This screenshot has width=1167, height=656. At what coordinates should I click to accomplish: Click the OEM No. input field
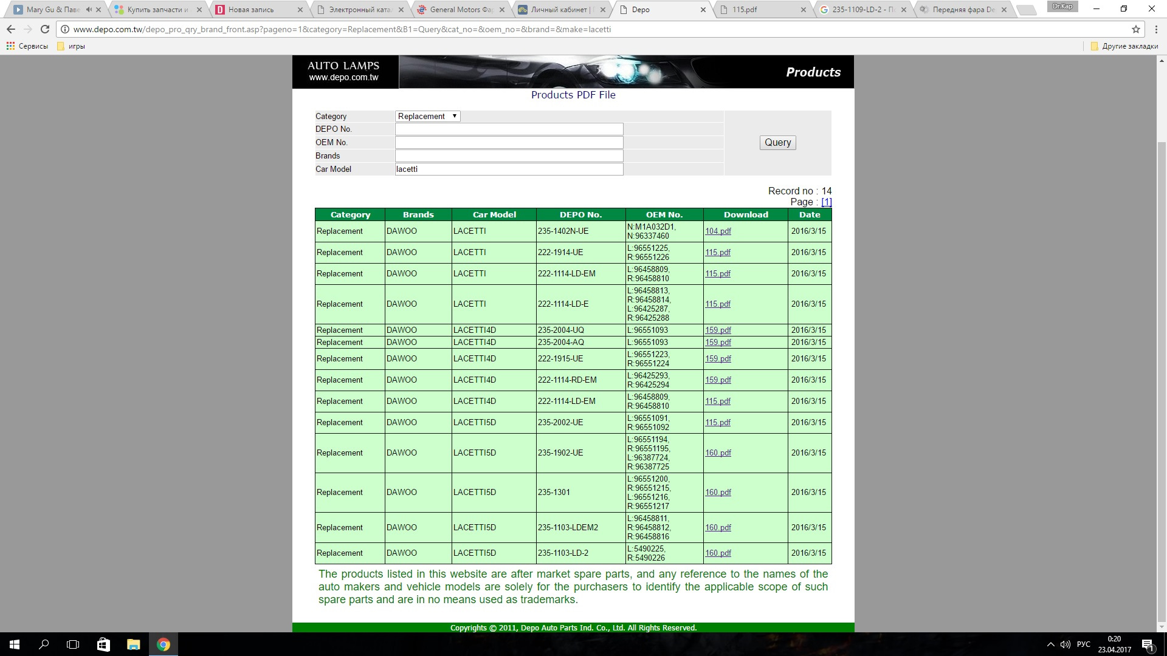click(509, 143)
